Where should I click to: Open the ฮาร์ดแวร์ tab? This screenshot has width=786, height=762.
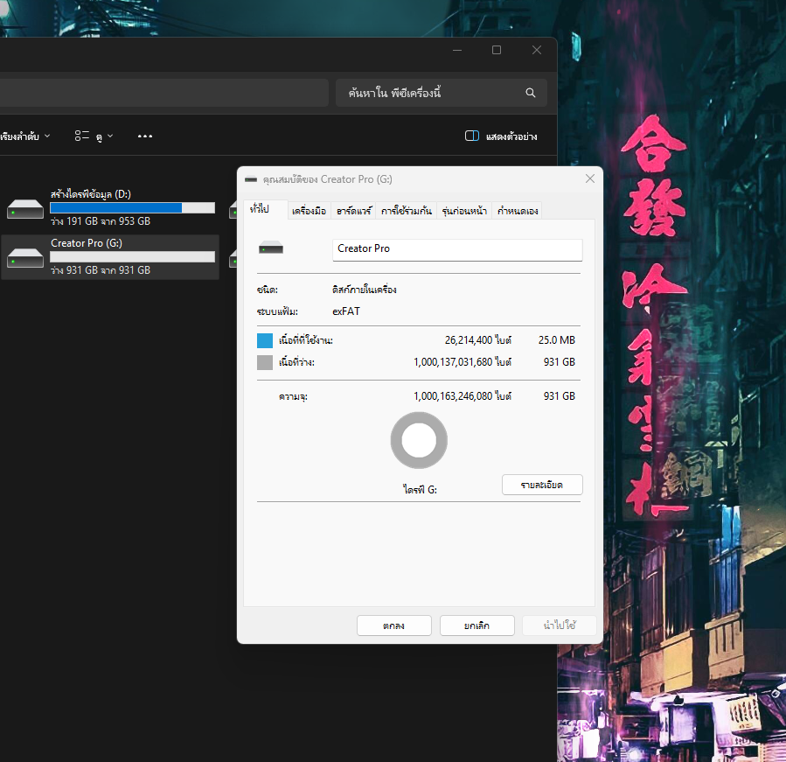pos(354,211)
